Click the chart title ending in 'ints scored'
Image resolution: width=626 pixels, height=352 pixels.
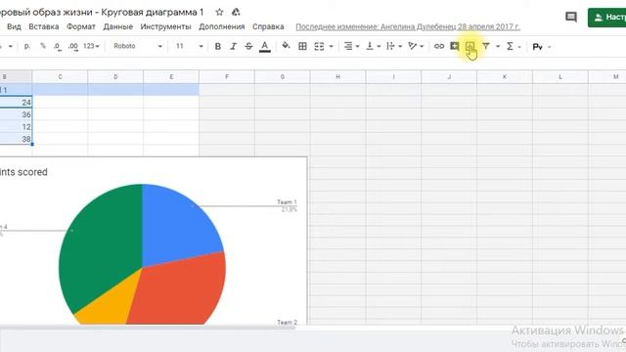click(x=23, y=172)
